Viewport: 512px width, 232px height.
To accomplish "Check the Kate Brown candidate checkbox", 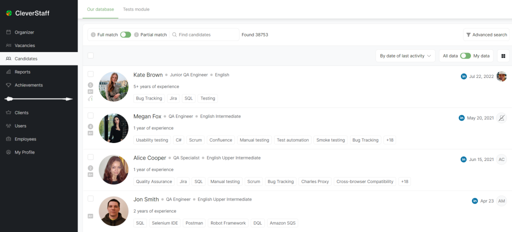I will (x=90, y=74).
